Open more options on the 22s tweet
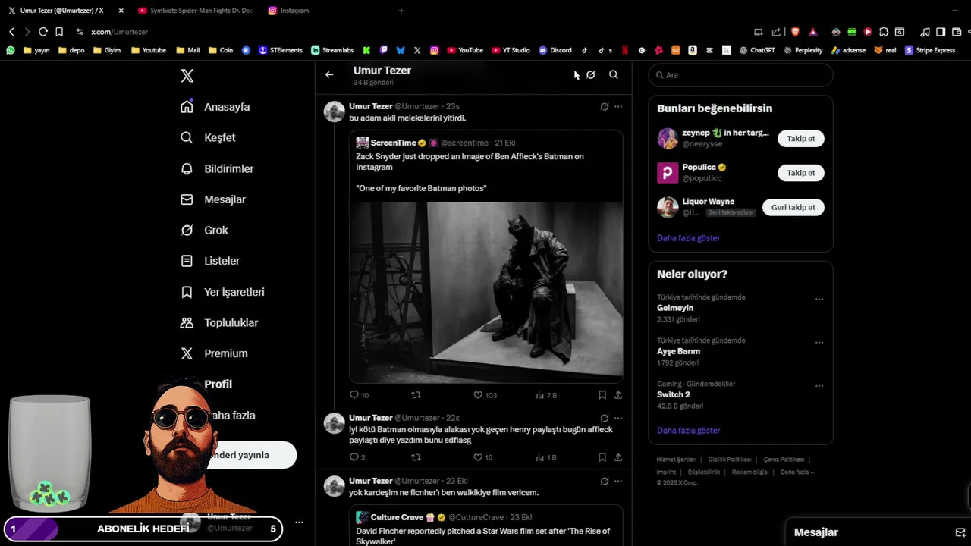Viewport: 971px width, 546px height. pos(618,418)
